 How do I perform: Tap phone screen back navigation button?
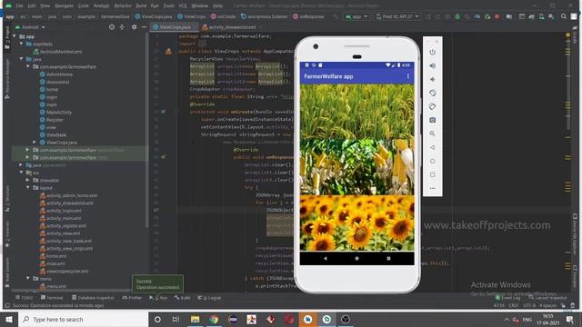pos(326,258)
